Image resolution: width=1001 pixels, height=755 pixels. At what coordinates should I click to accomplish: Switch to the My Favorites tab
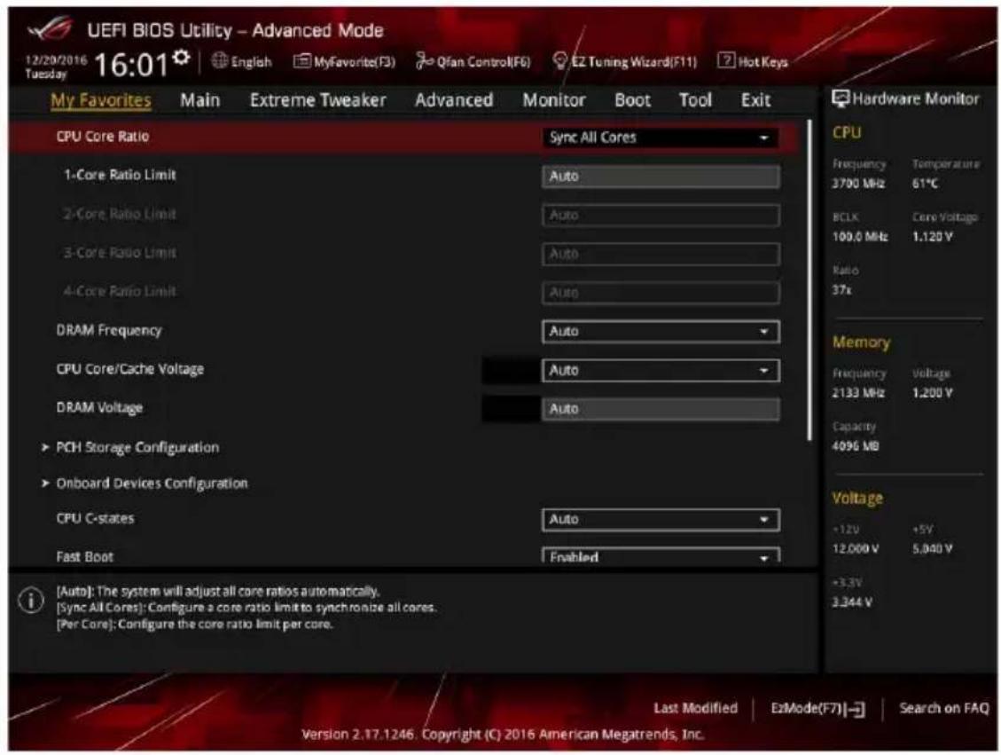point(101,100)
